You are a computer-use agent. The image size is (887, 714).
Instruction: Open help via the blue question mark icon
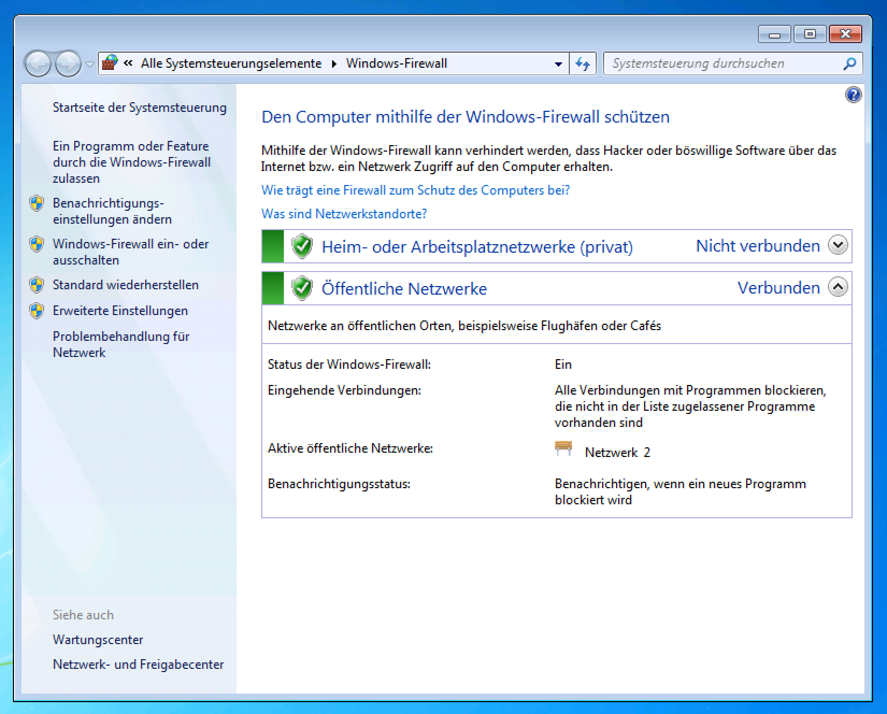click(853, 94)
